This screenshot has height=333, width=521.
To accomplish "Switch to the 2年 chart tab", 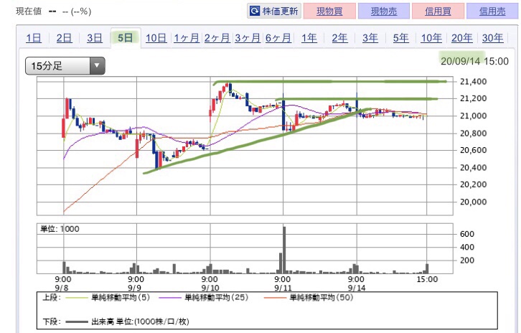I will (x=339, y=38).
